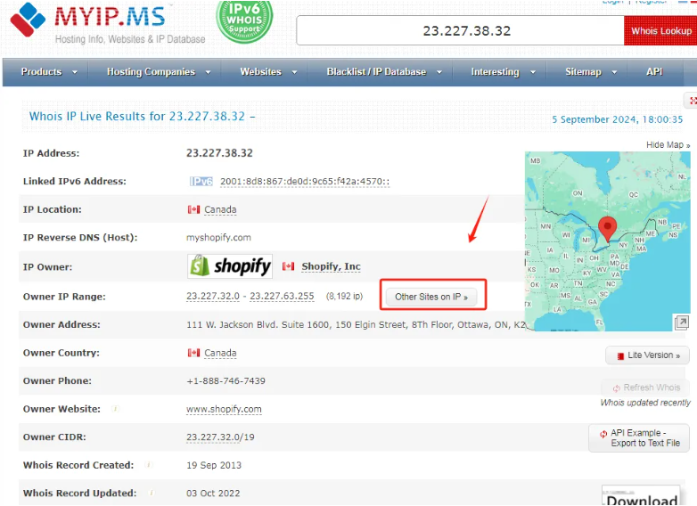Click the Whois Lookup button
Screen dimensions: 697x506
pos(660,30)
